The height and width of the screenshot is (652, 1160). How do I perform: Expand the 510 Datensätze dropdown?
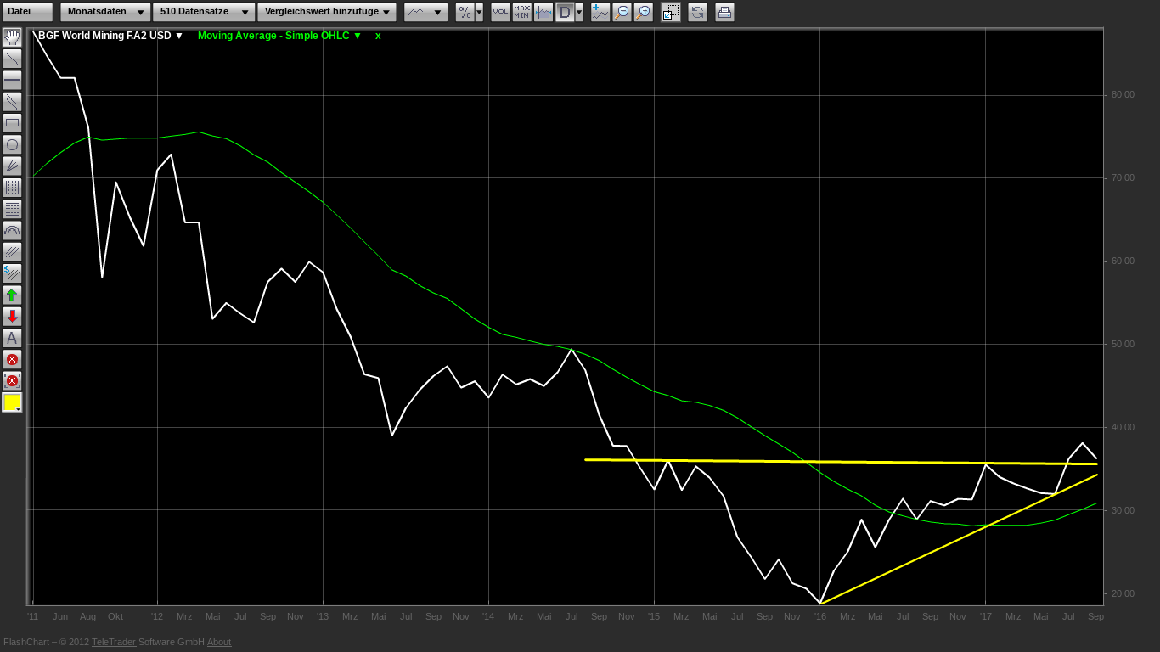tap(204, 12)
